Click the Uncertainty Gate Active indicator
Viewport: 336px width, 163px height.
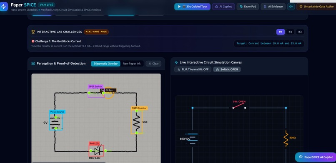click(316, 7)
